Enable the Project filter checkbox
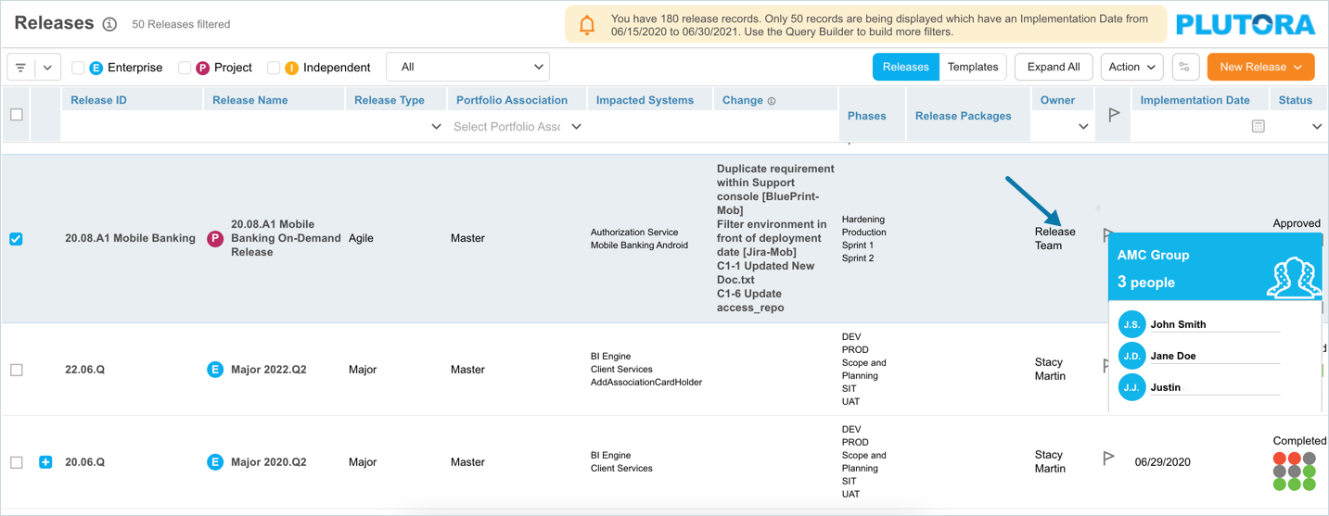This screenshot has width=1329, height=516. coord(185,68)
